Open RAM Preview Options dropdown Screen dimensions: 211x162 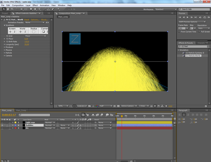click(192, 22)
